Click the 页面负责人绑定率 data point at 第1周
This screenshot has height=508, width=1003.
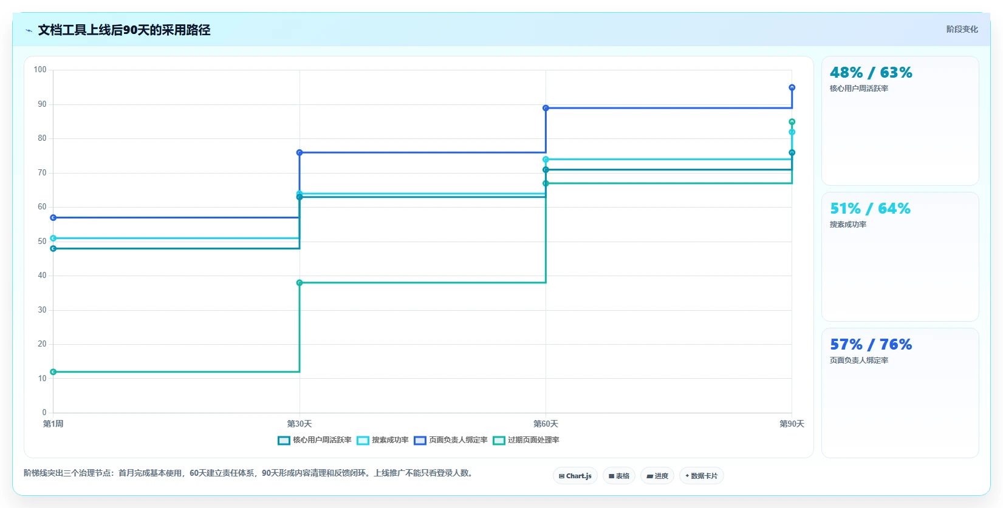pos(53,217)
